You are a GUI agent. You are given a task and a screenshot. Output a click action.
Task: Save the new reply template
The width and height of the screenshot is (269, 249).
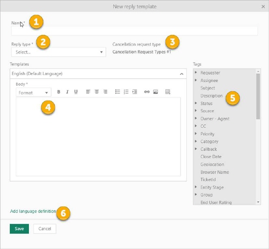point(19,229)
